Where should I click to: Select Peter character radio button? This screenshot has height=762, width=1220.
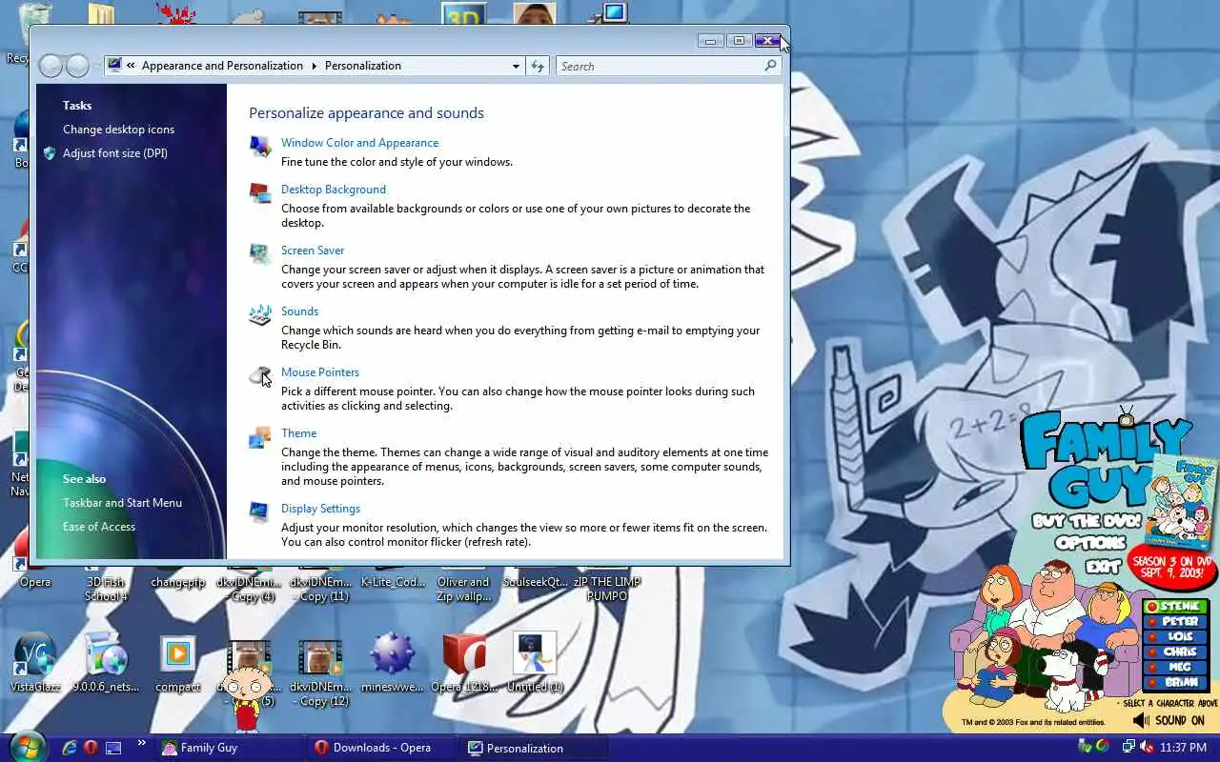click(x=1152, y=622)
